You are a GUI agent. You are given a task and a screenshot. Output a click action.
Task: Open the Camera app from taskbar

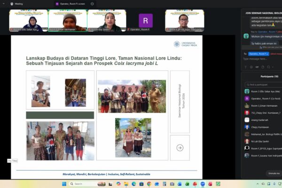172,184
